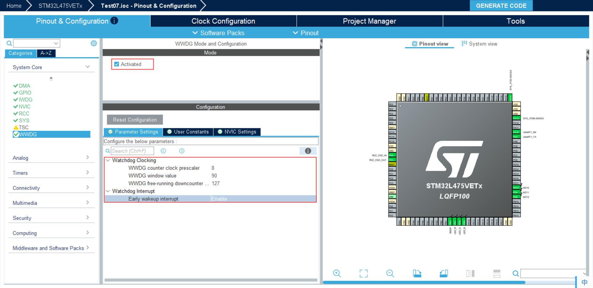Go to Home breadcrumb

(x=14, y=6)
